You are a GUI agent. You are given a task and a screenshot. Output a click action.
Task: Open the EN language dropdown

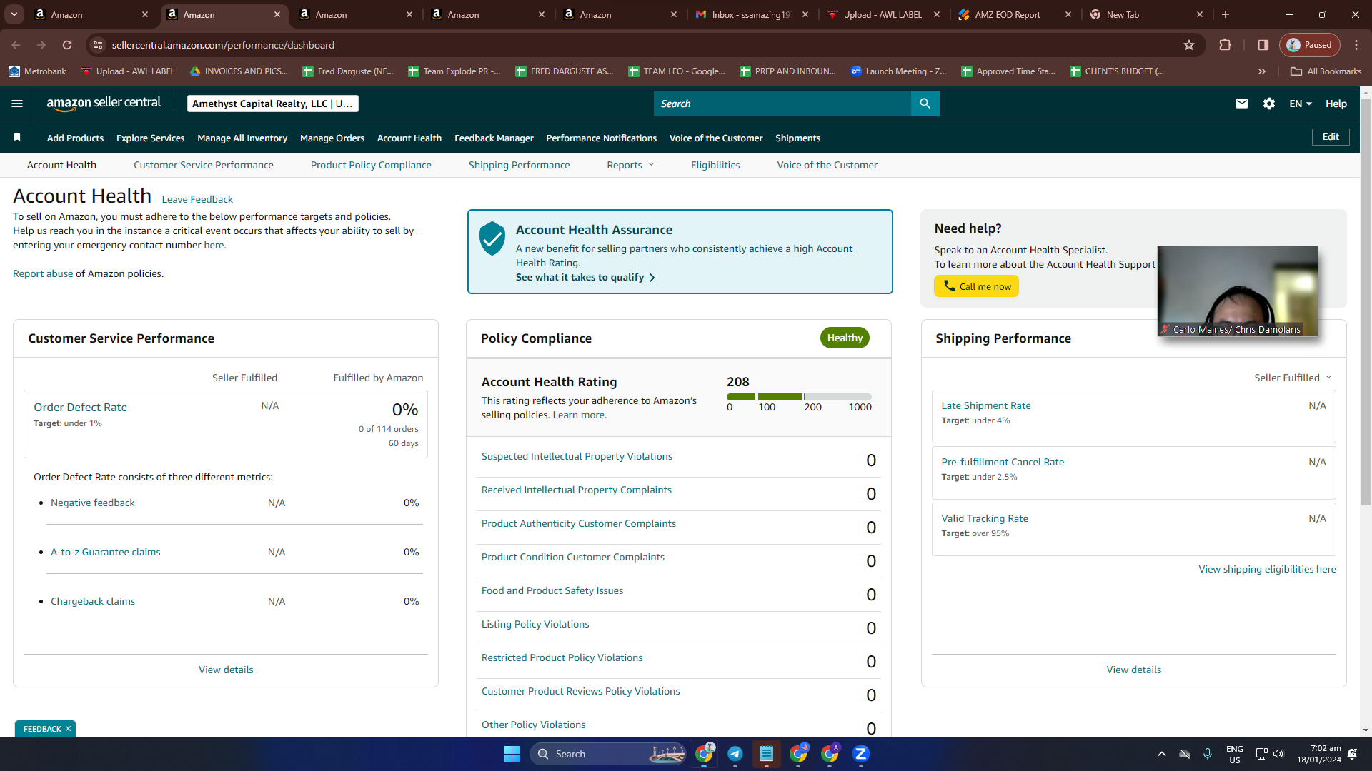click(x=1301, y=104)
